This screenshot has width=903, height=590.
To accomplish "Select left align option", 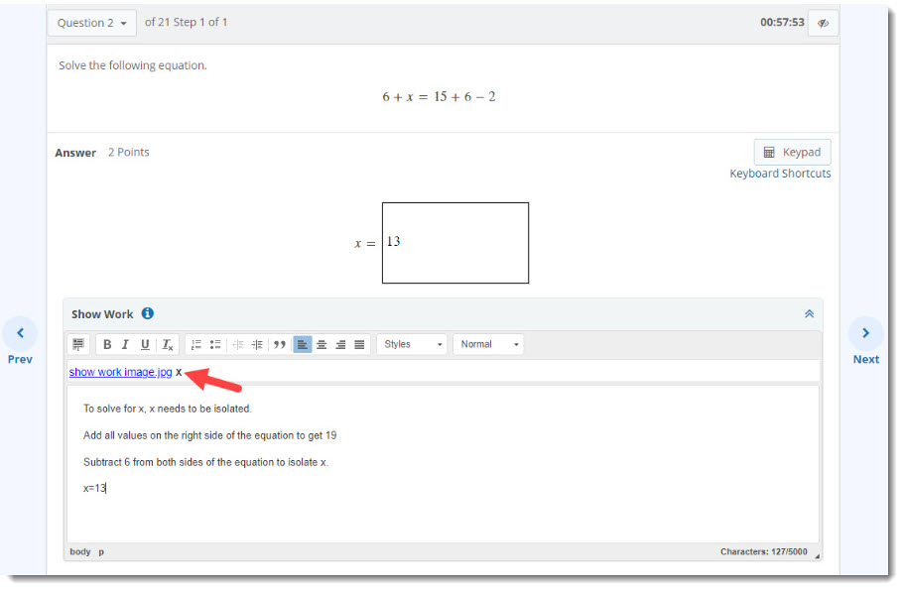I will tap(303, 345).
